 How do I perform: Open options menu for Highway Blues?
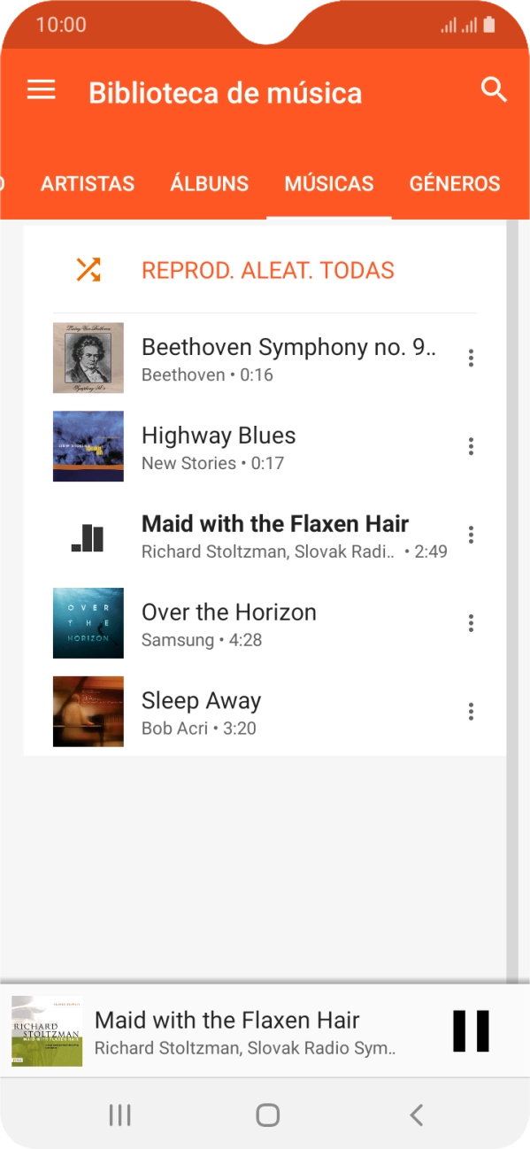click(x=470, y=446)
